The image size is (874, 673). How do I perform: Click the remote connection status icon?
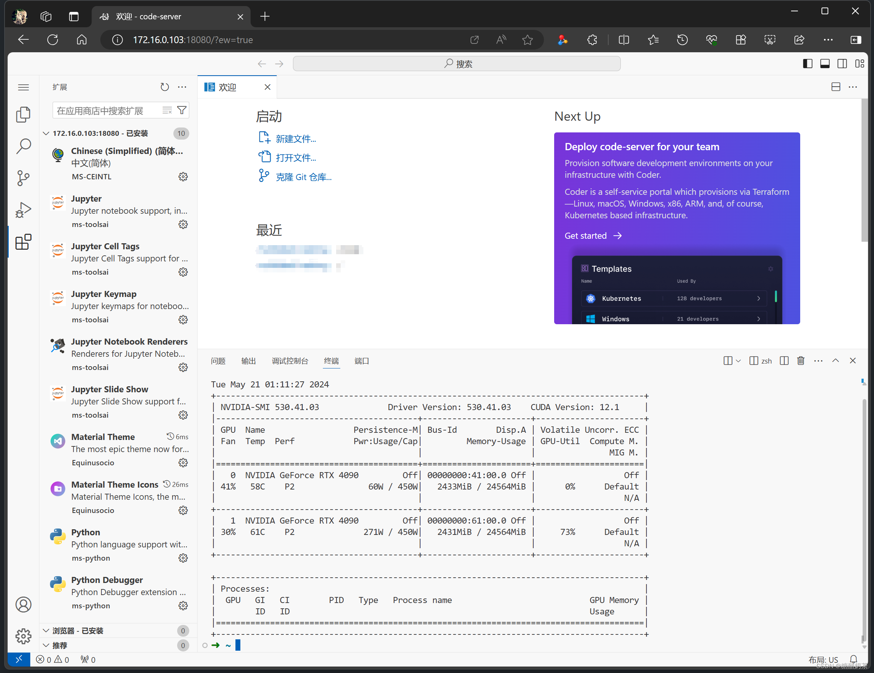pos(19,659)
